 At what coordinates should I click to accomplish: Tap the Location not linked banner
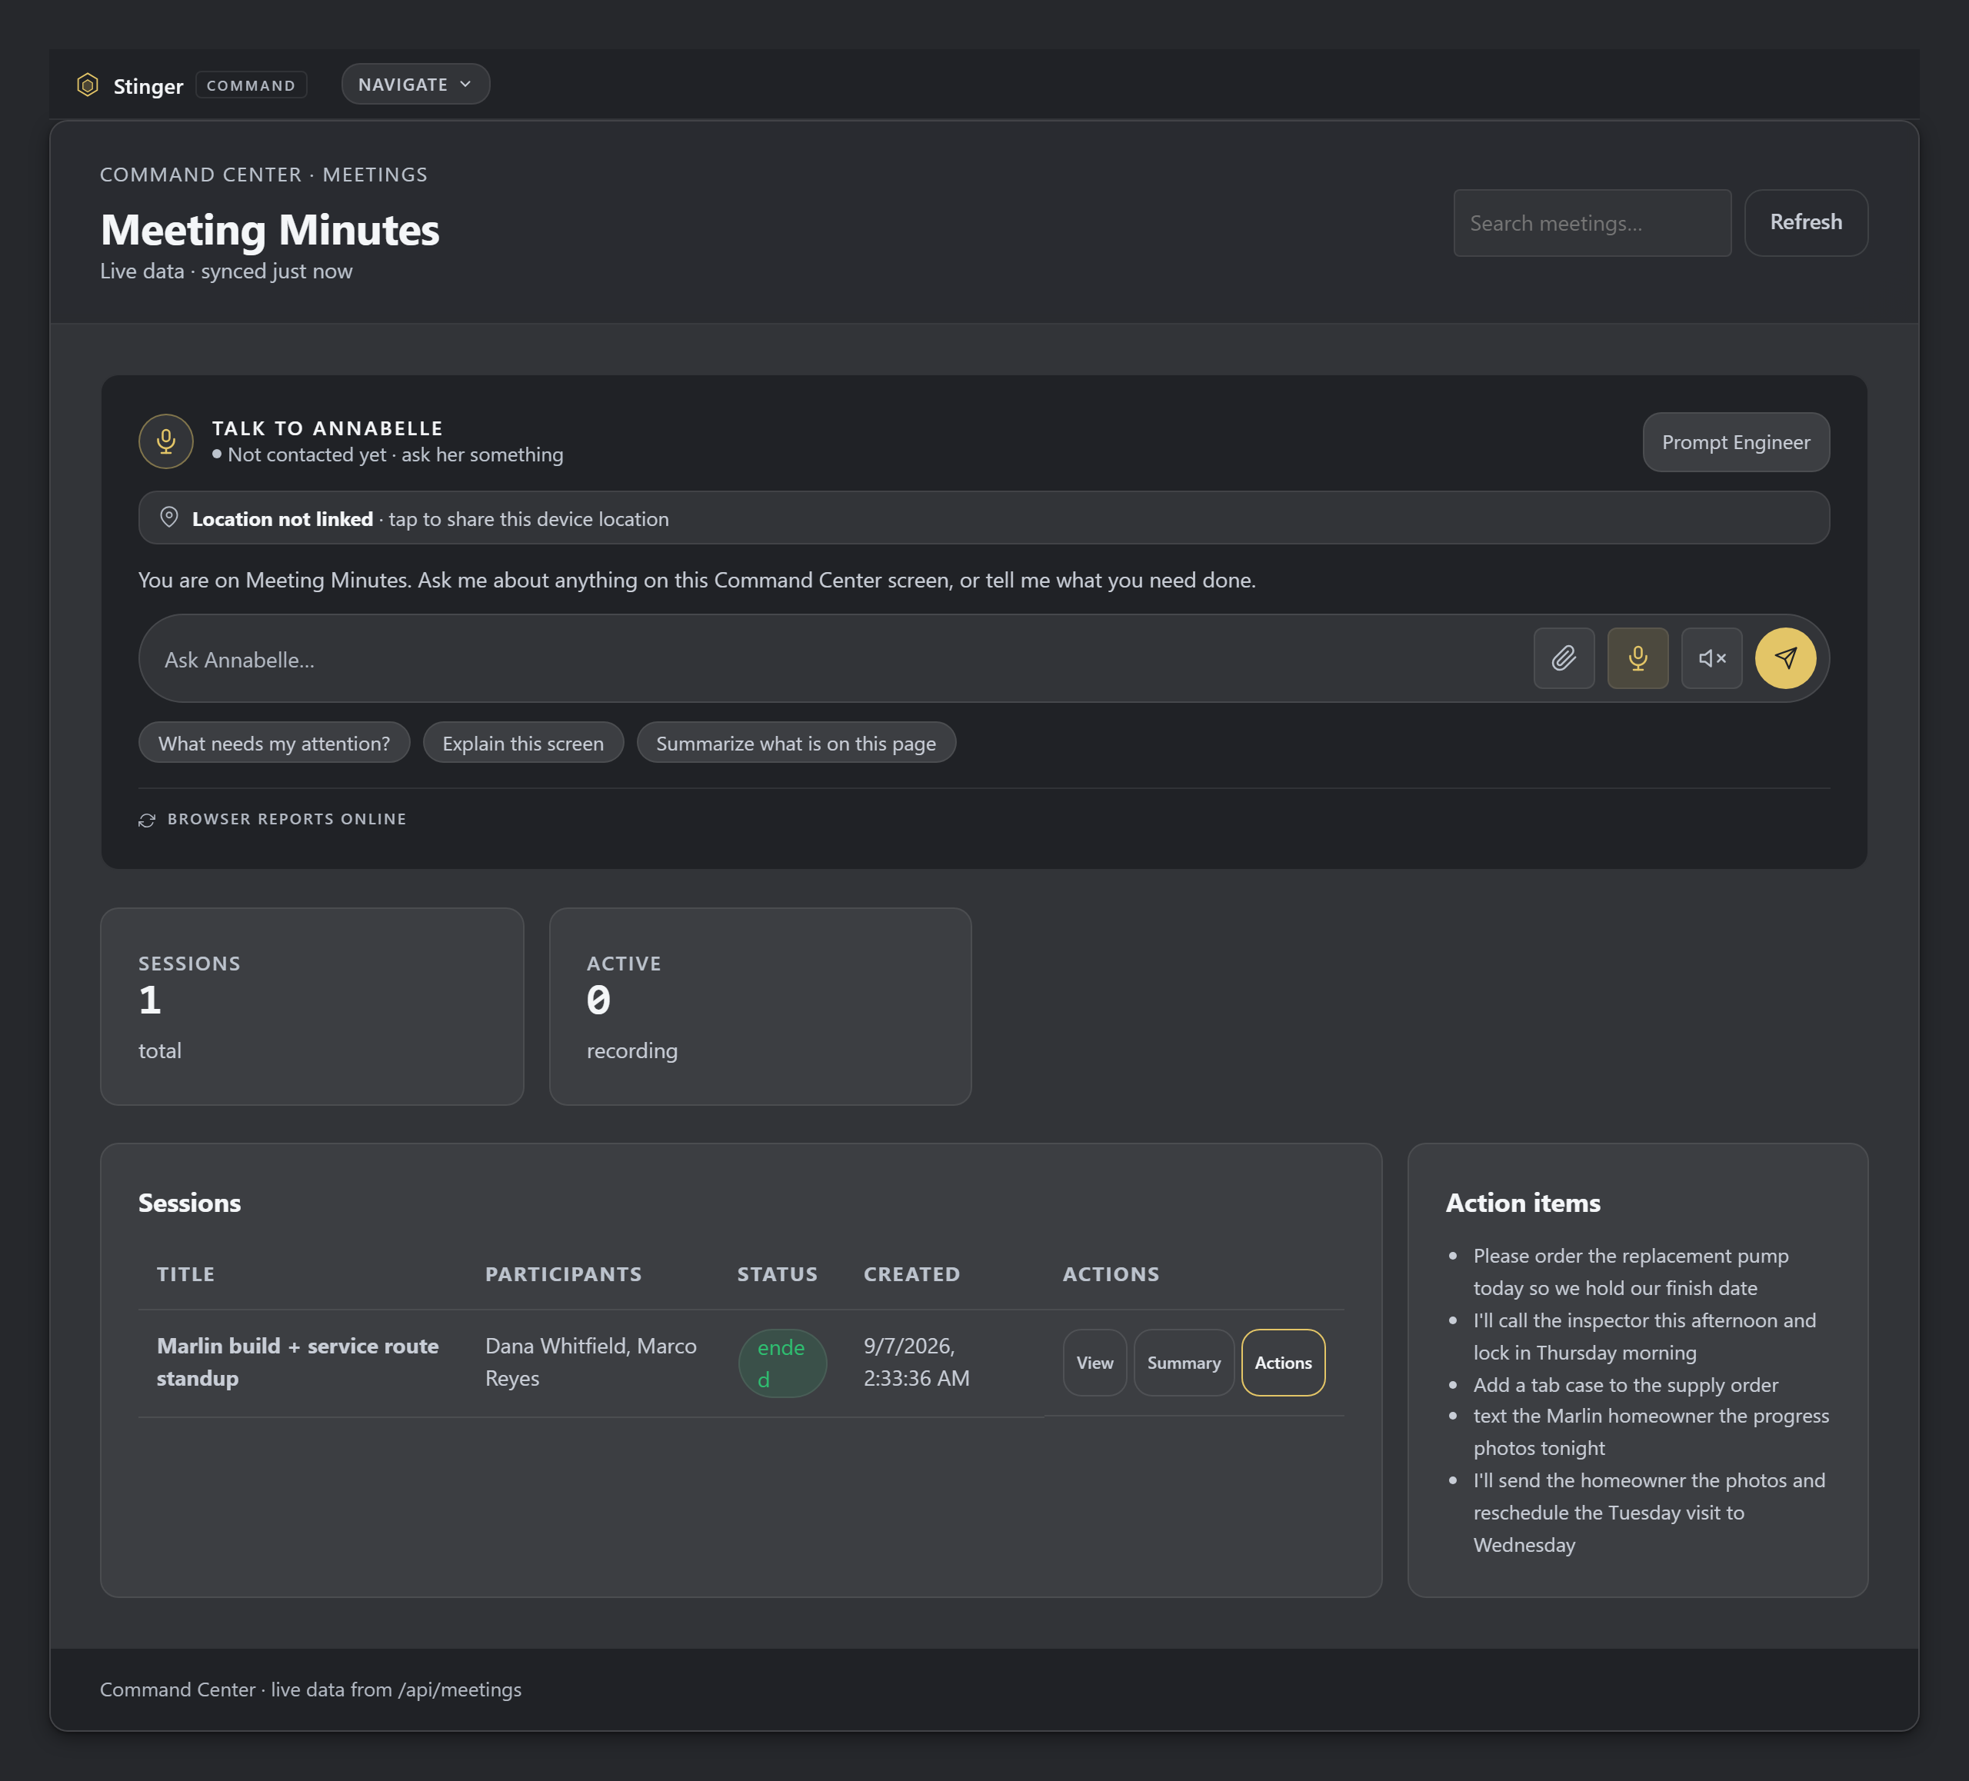point(984,518)
